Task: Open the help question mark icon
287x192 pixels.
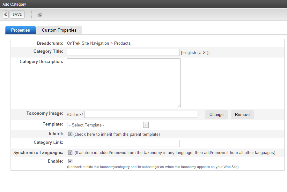Action: 40,15
